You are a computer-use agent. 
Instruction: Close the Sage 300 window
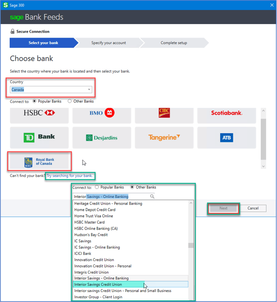pyautogui.click(x=272, y=5)
